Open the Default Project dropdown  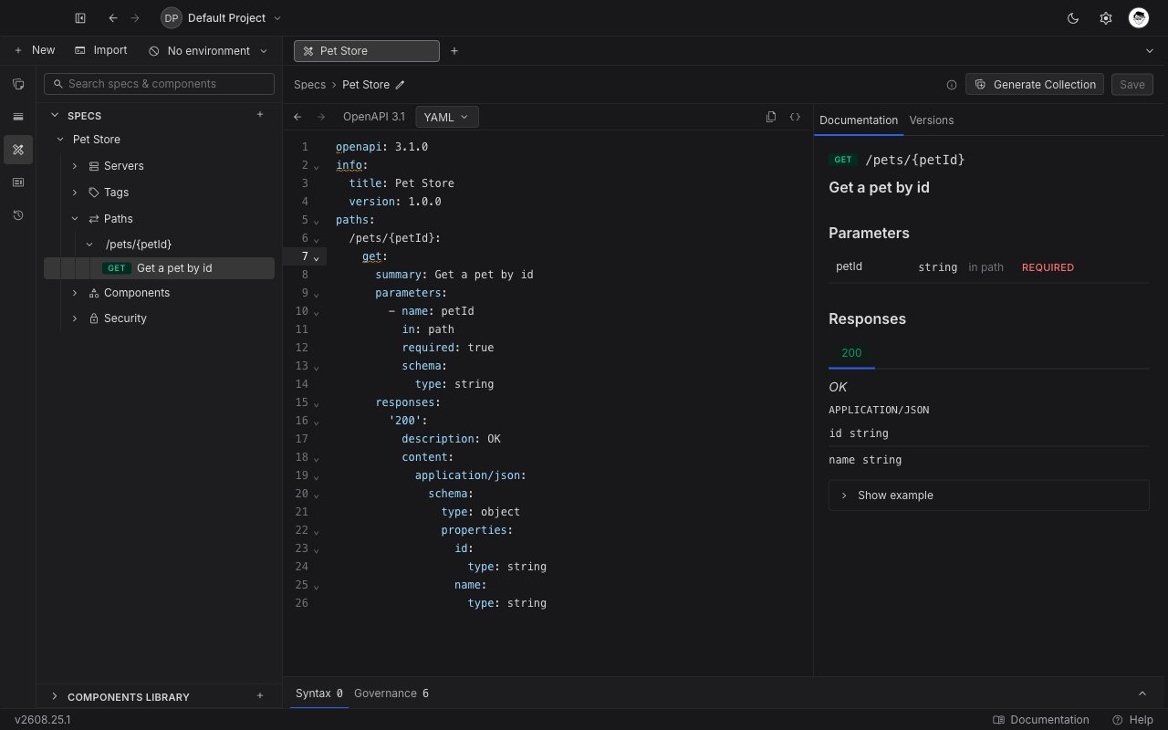click(x=222, y=18)
